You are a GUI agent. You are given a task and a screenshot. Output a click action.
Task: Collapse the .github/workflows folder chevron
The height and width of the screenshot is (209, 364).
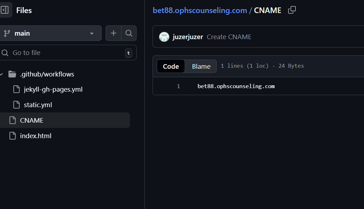tap(2, 74)
